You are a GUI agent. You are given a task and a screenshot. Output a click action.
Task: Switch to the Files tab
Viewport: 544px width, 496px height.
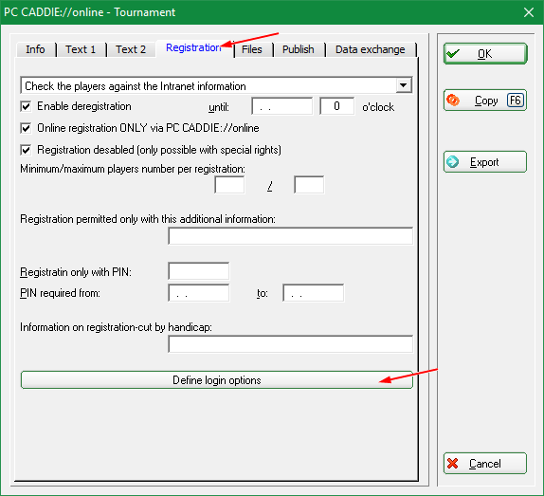pyautogui.click(x=251, y=49)
